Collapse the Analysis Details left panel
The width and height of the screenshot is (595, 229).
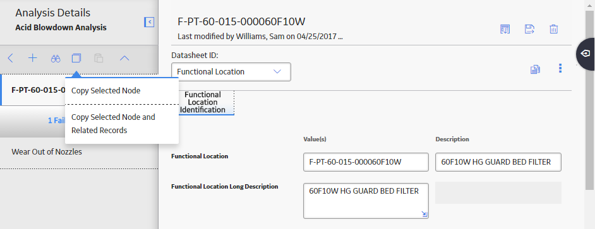click(149, 22)
